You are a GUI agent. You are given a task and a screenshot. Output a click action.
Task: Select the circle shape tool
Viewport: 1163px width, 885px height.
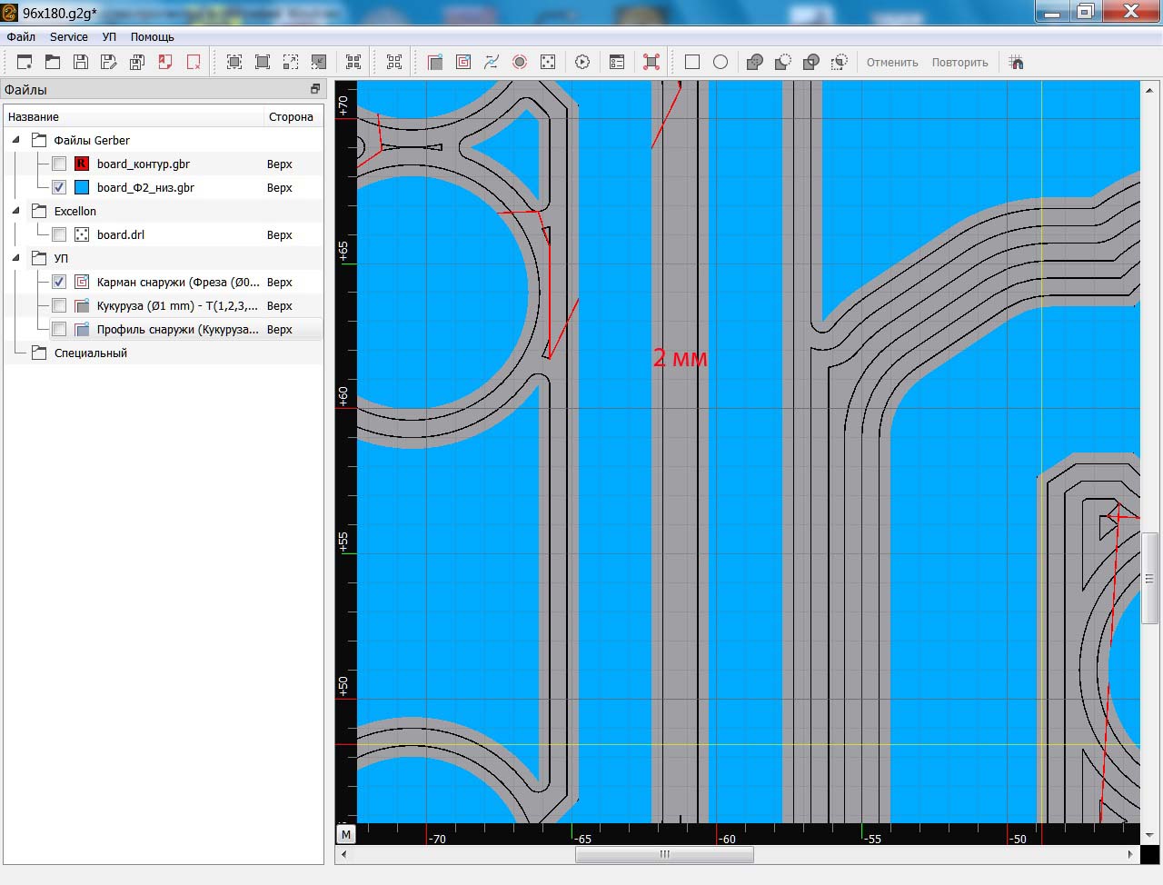click(x=721, y=62)
